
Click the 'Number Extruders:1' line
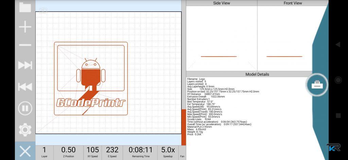pyautogui.click(x=198, y=99)
